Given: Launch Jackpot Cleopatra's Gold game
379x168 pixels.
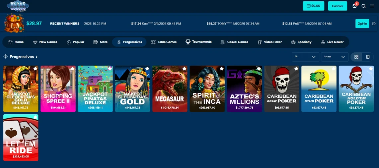Looking at the screenshot, I should click(132, 89).
